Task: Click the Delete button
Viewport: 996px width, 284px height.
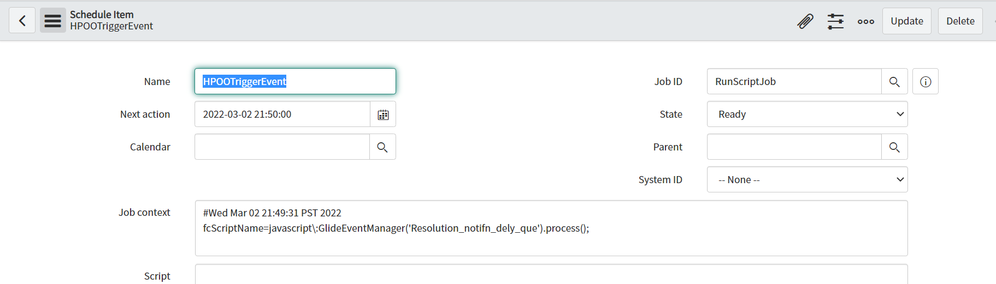Action: [x=960, y=21]
